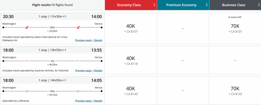Pick the 40K + CA $118 economy fare
This screenshot has height=105, width=261.
[131, 60]
